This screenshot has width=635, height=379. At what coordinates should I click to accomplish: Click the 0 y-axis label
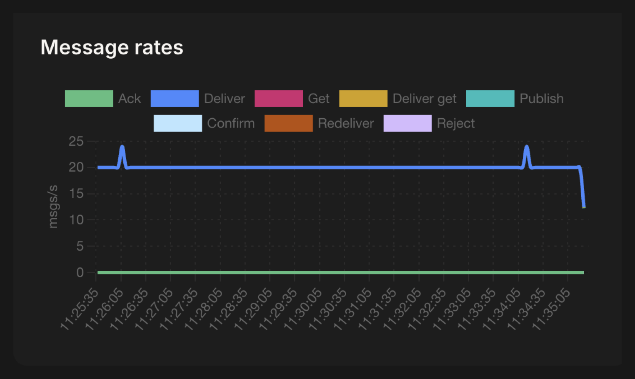coord(80,272)
